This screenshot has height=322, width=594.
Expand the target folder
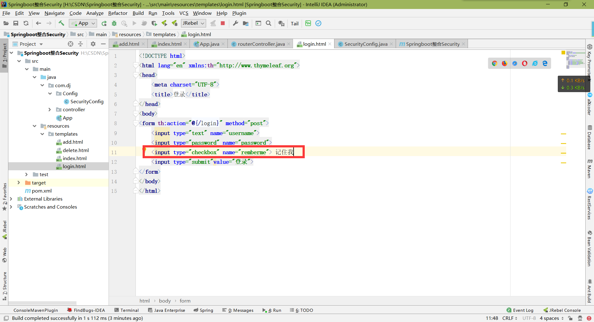pyautogui.click(x=19, y=183)
